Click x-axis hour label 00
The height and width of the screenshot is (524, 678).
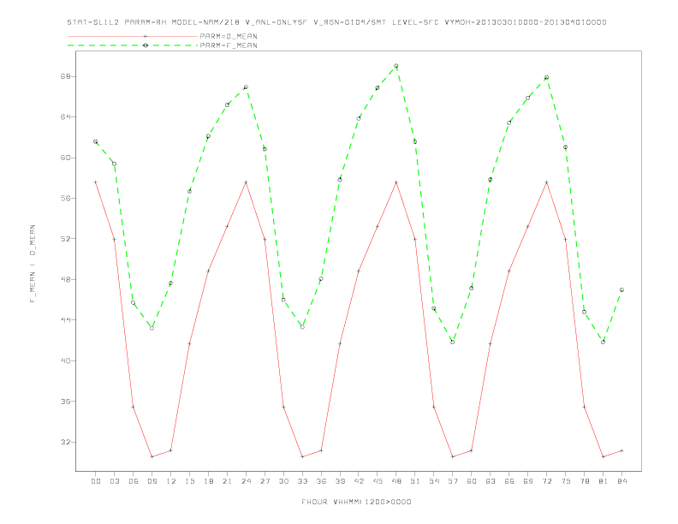pyautogui.click(x=96, y=481)
